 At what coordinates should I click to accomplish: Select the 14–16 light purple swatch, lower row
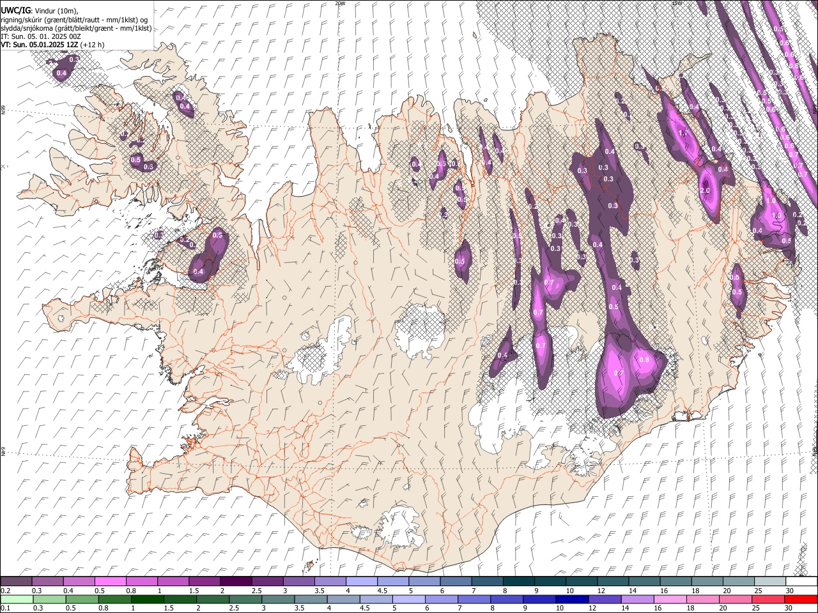coord(638,599)
